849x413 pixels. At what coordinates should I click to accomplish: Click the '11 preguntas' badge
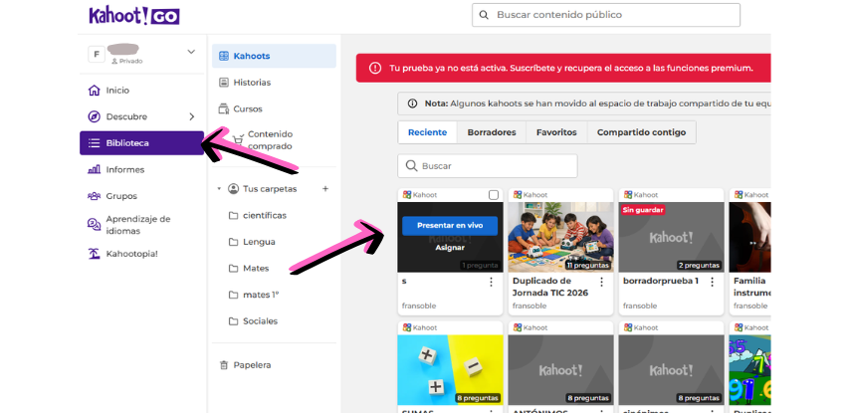click(x=588, y=266)
